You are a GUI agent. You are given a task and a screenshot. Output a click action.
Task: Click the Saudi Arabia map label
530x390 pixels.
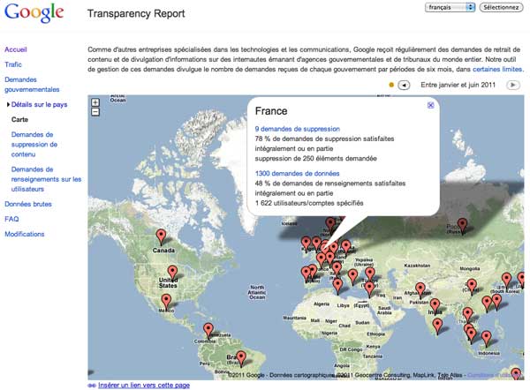tap(384, 311)
